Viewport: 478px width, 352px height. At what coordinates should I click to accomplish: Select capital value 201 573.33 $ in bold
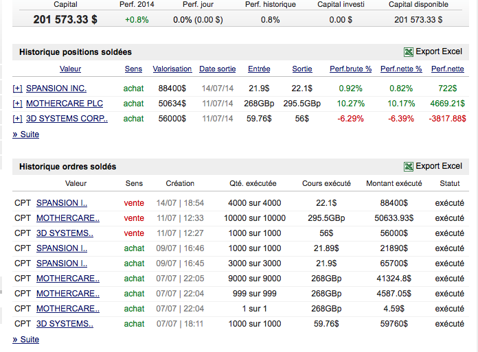pyautogui.click(x=65, y=19)
